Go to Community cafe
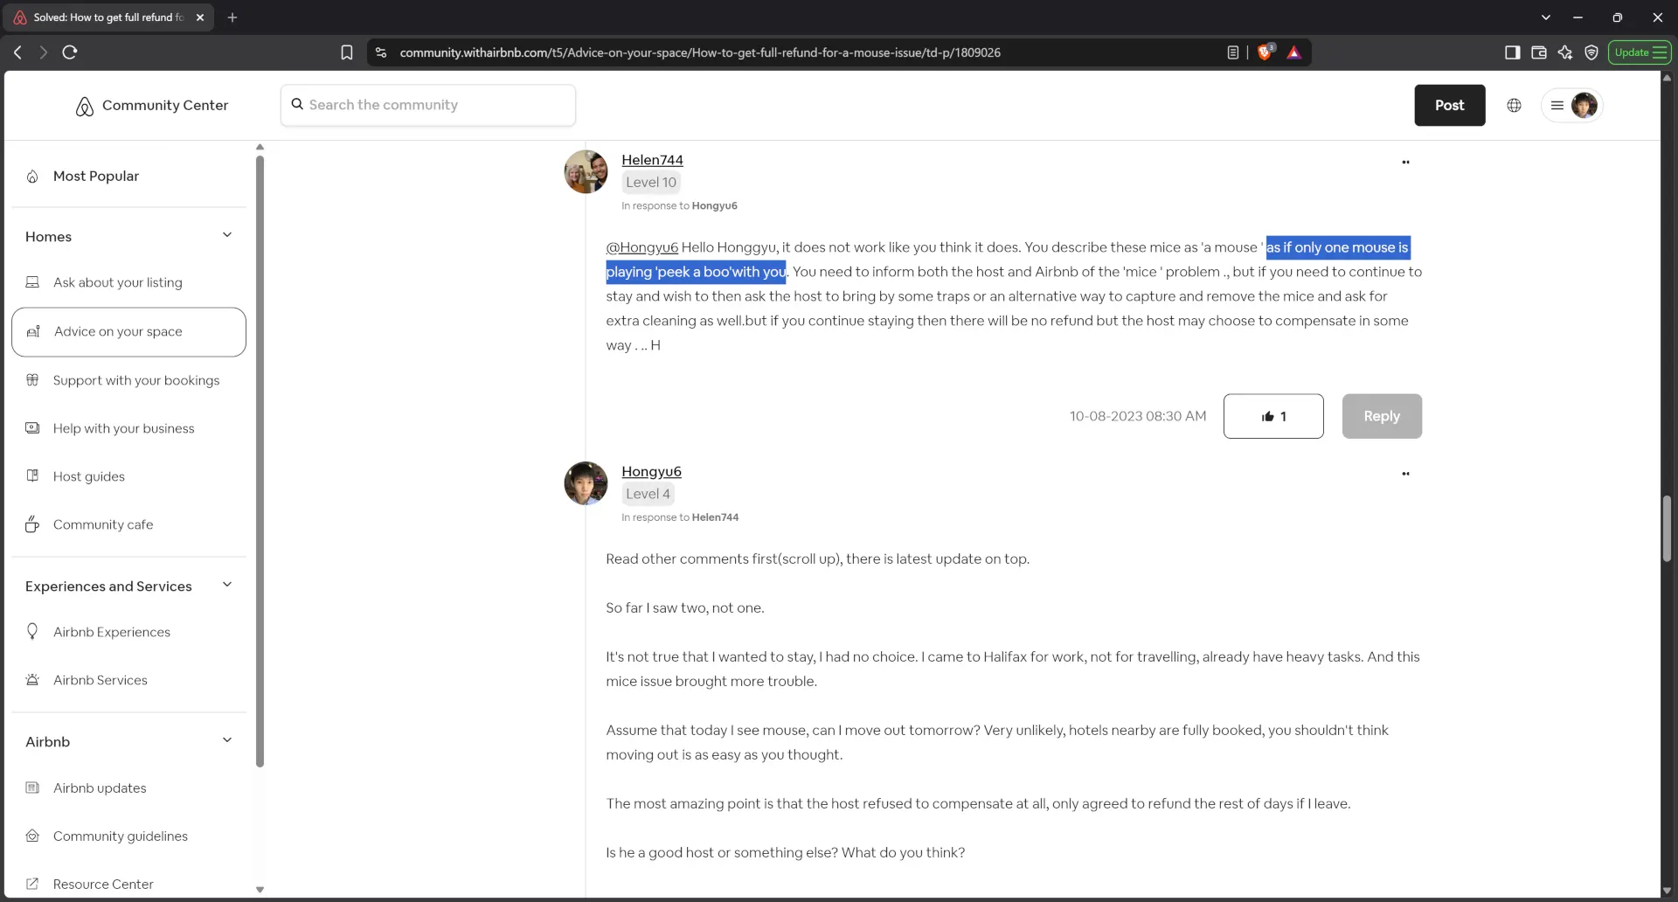The width and height of the screenshot is (1678, 902). pyautogui.click(x=103, y=524)
